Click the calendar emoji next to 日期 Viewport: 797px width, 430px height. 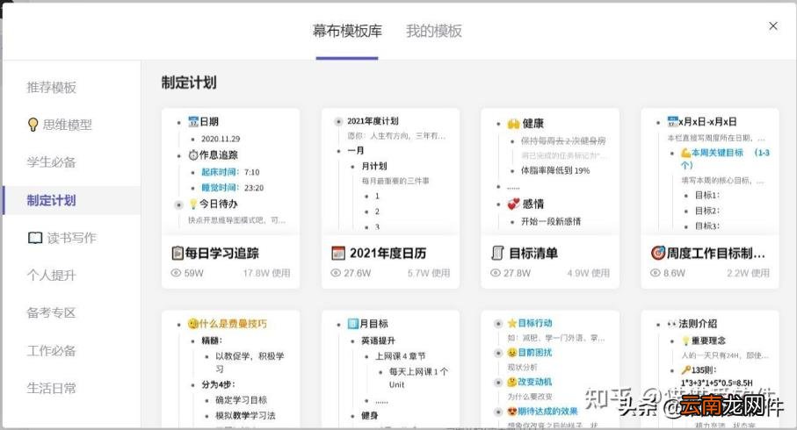tap(193, 122)
